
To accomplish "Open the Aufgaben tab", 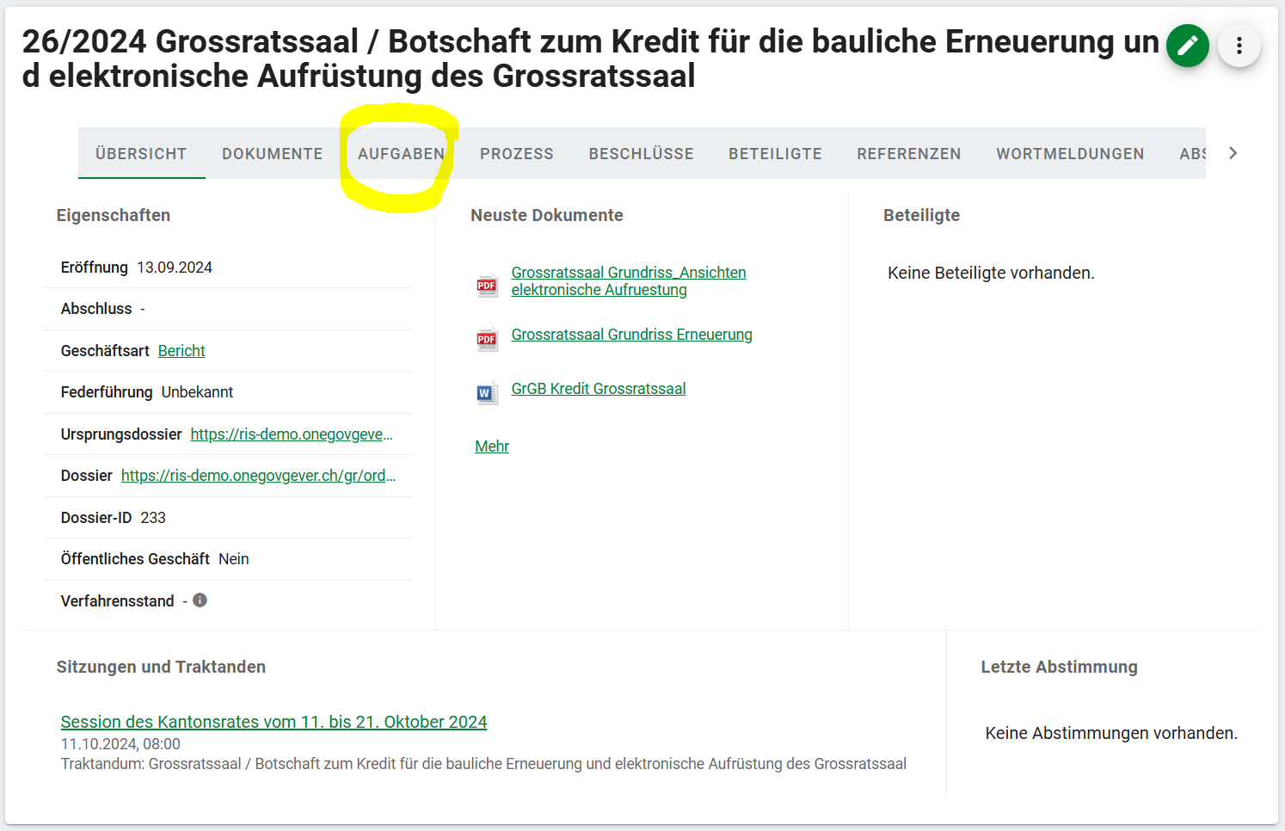I will [401, 154].
